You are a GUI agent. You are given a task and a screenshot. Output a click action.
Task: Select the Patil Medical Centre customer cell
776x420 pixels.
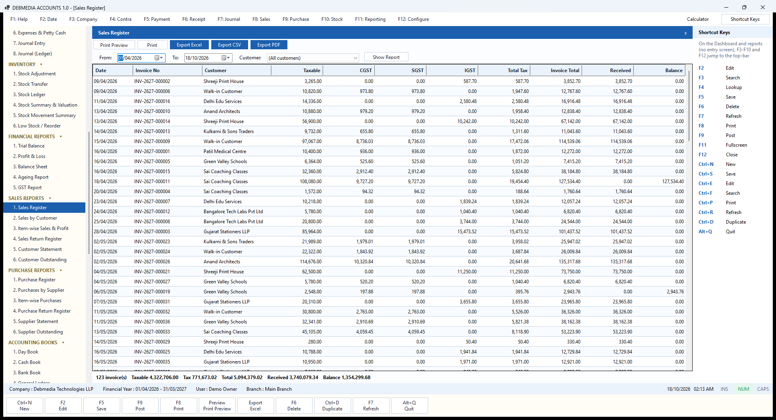pyautogui.click(x=236, y=151)
